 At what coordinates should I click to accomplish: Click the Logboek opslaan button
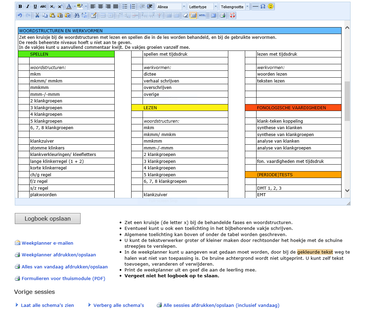point(48,219)
